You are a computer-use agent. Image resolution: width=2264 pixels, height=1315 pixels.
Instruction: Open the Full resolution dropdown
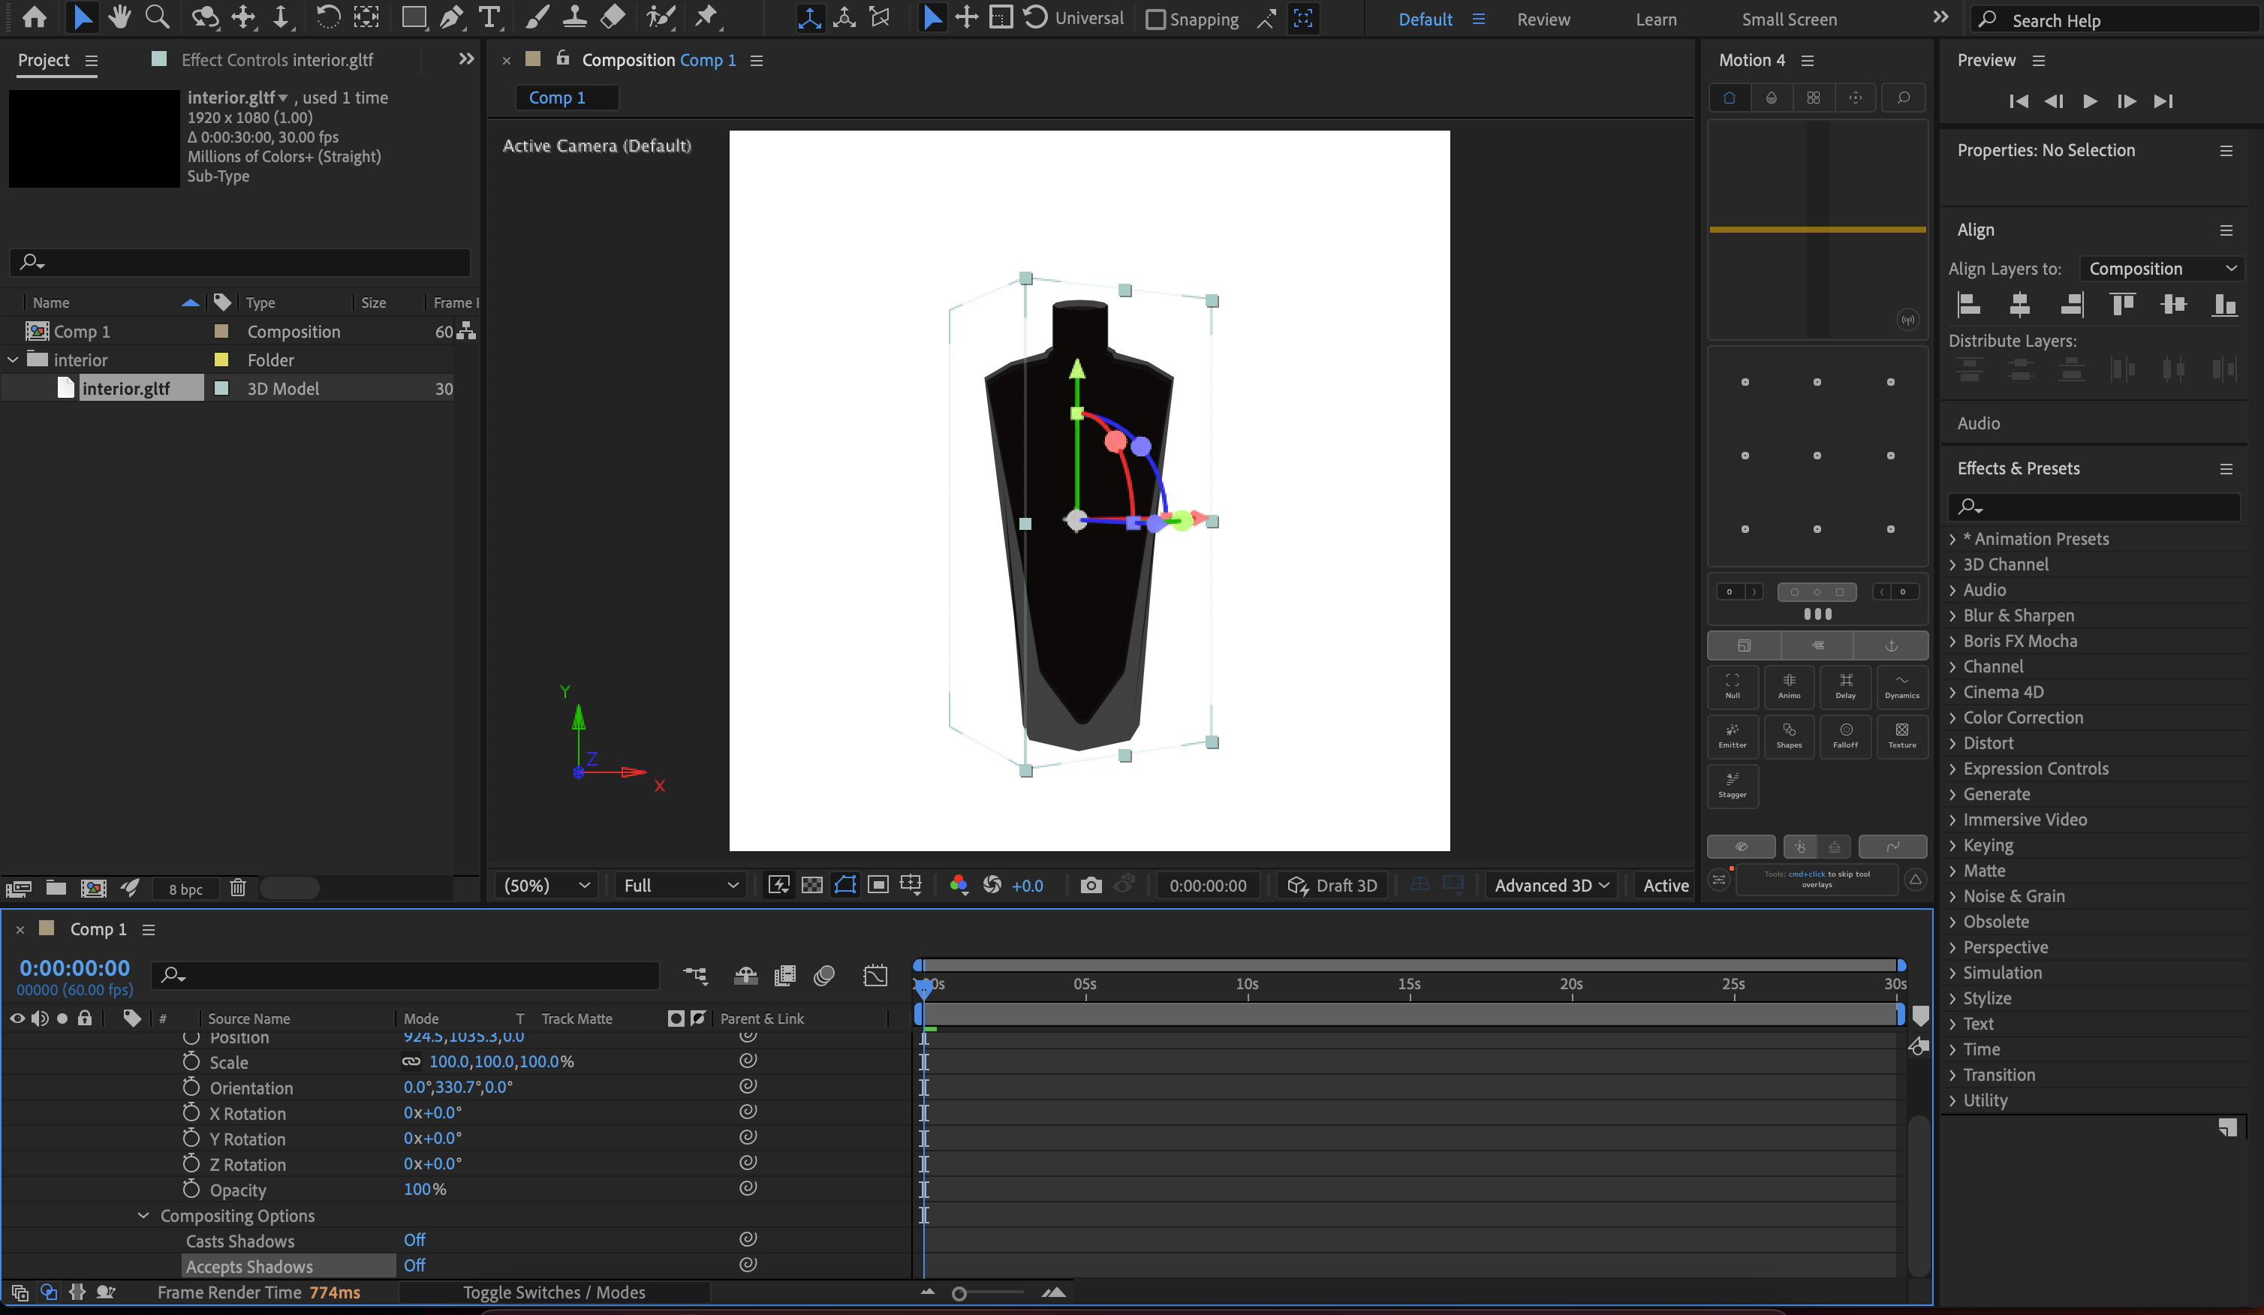pyautogui.click(x=680, y=886)
